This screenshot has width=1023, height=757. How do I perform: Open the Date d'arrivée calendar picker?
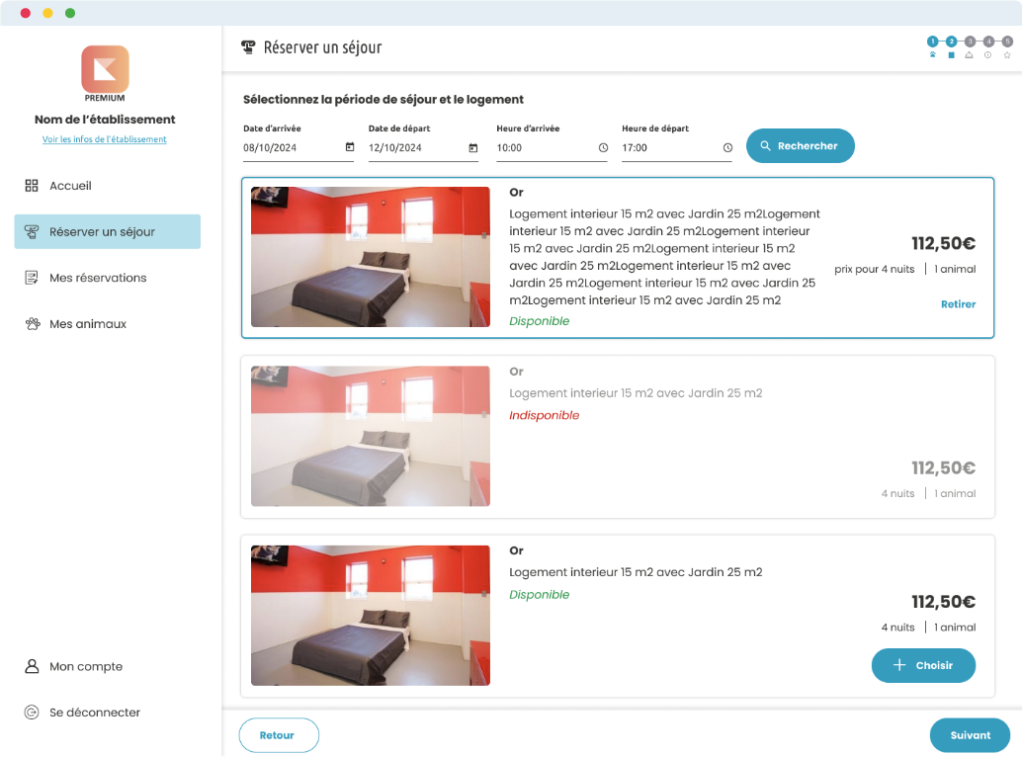pyautogui.click(x=350, y=147)
